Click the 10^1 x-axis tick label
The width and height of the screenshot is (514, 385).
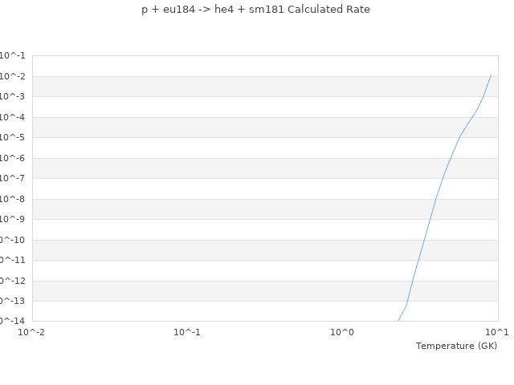point(496,332)
